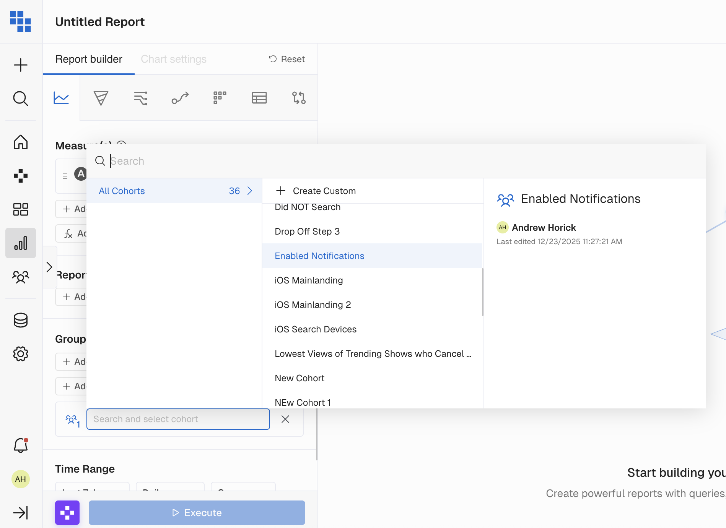Open the dashboards grid sidebar icon
This screenshot has height=528, width=726.
(x=21, y=209)
